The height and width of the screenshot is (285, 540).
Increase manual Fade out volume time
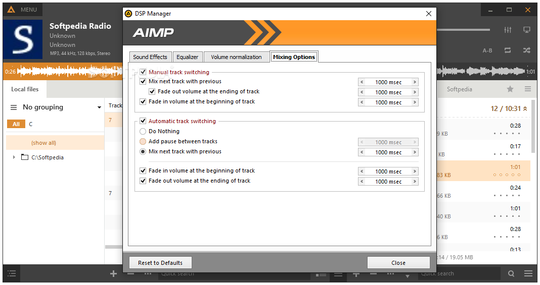click(415, 92)
